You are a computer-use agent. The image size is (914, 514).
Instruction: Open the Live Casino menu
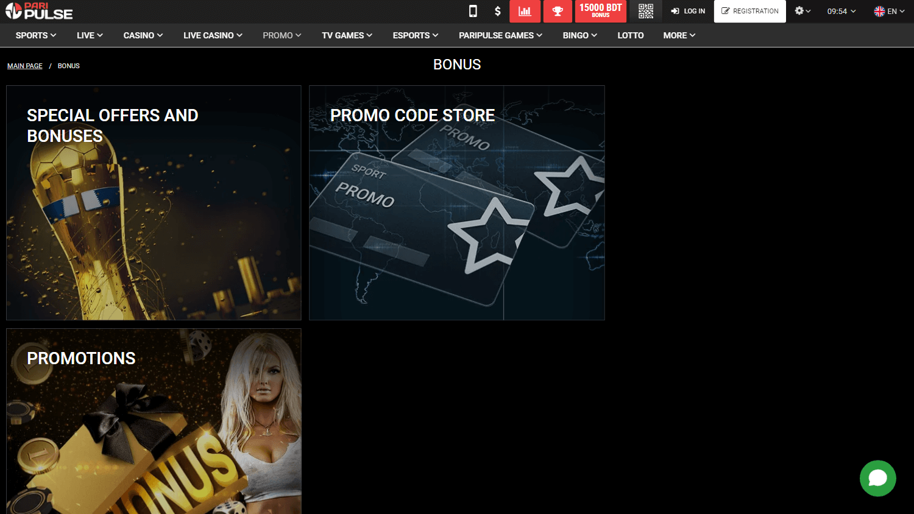coord(213,35)
